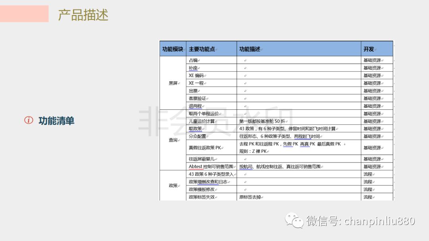Click description 往返形态、6 种政策子类型、两程起飞时间
Image resolution: width=429 pixels, height=241 pixels.
pyautogui.click(x=280, y=136)
